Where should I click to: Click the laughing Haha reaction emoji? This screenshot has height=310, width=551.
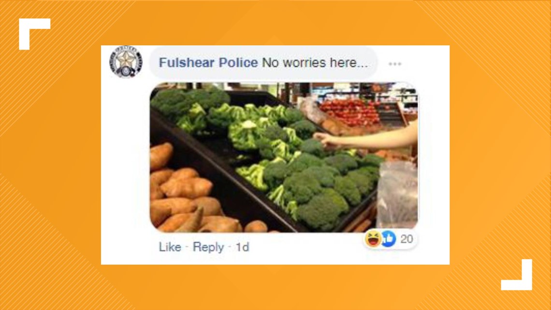[373, 239]
